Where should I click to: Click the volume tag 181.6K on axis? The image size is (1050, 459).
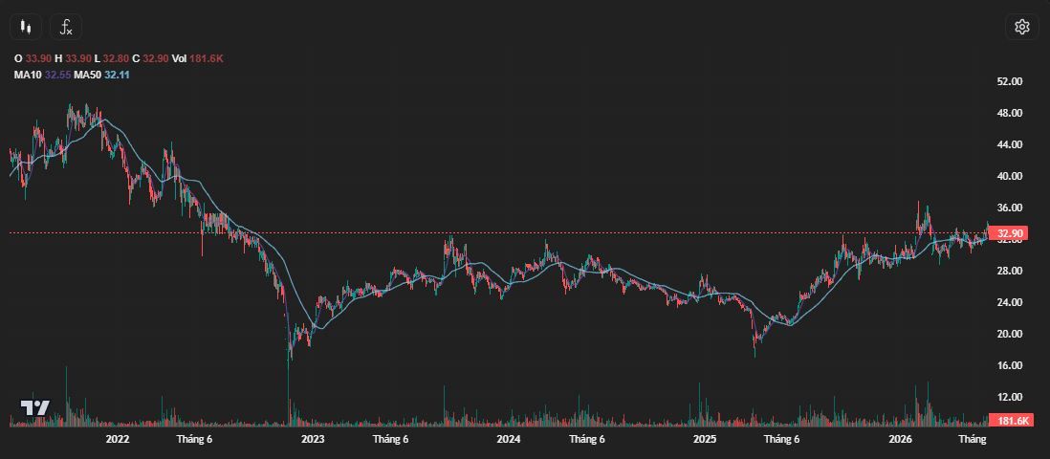1012,421
